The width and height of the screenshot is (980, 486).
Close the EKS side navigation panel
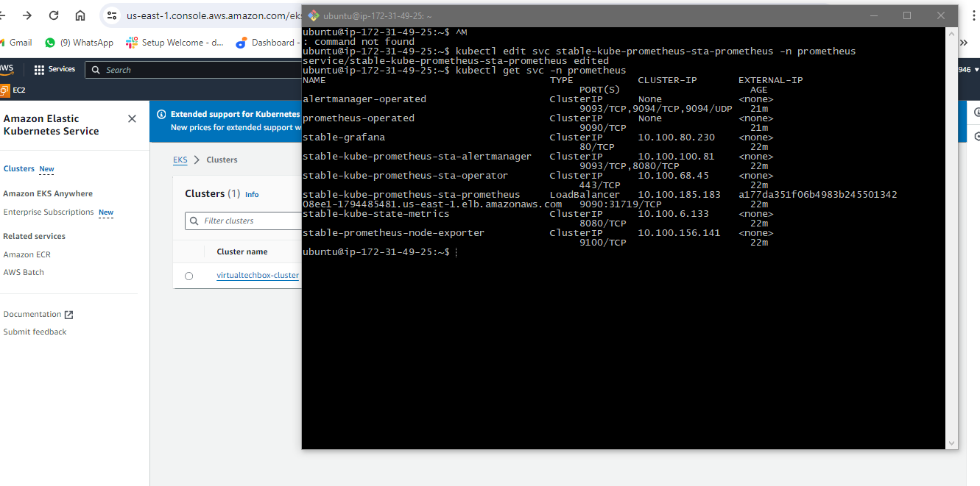pos(132,118)
